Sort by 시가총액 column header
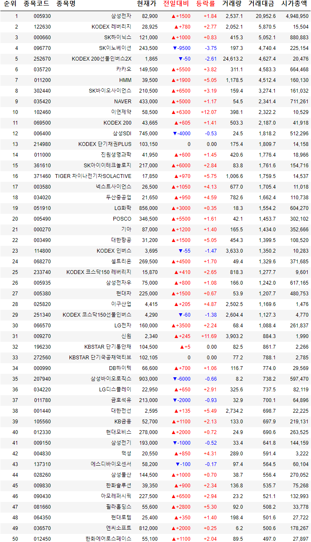This screenshot has width=311, height=542. click(x=294, y=4)
